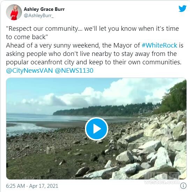Image resolution: width=190 pixels, height=192 pixels.
Task: Click the 6:25 AM time text
Action: coord(15,186)
